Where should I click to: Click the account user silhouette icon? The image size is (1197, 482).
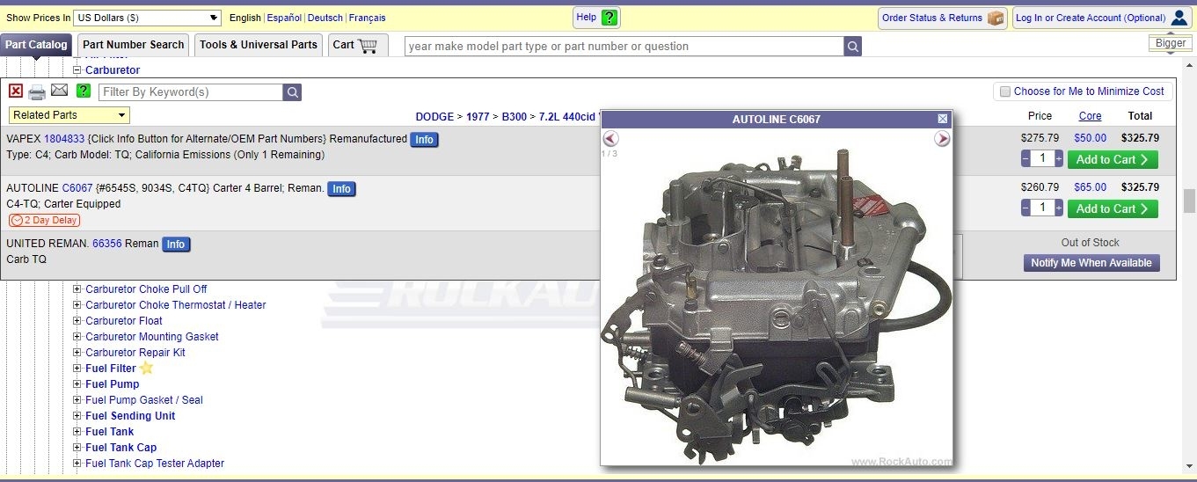point(1179,18)
